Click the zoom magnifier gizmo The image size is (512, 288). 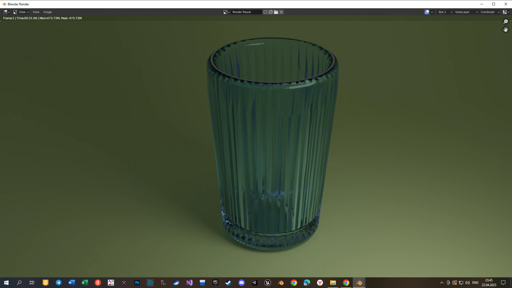pyautogui.click(x=506, y=21)
